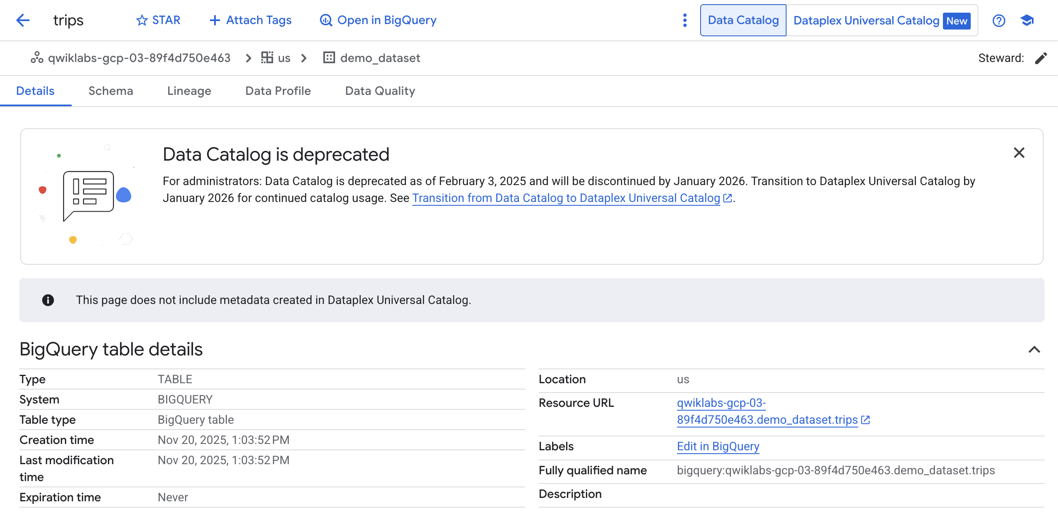The image size is (1058, 527).
Task: Star the trips table
Action: click(x=158, y=20)
